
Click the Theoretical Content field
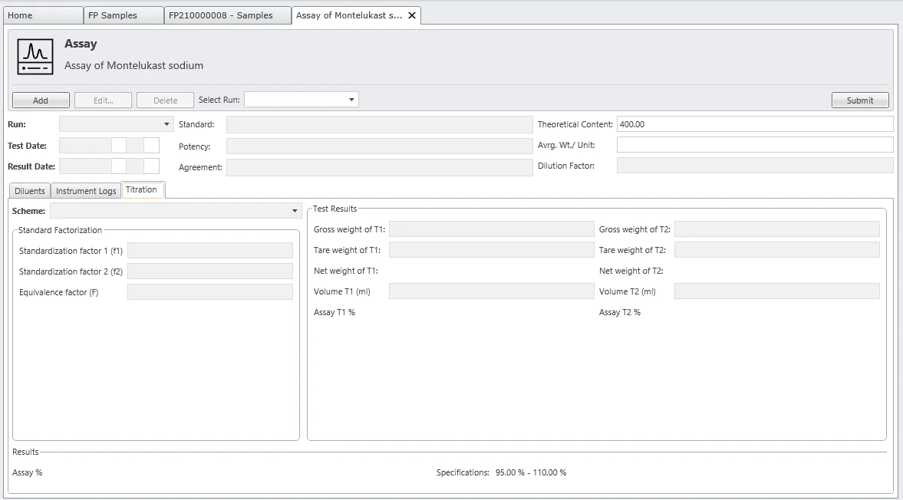coord(754,124)
